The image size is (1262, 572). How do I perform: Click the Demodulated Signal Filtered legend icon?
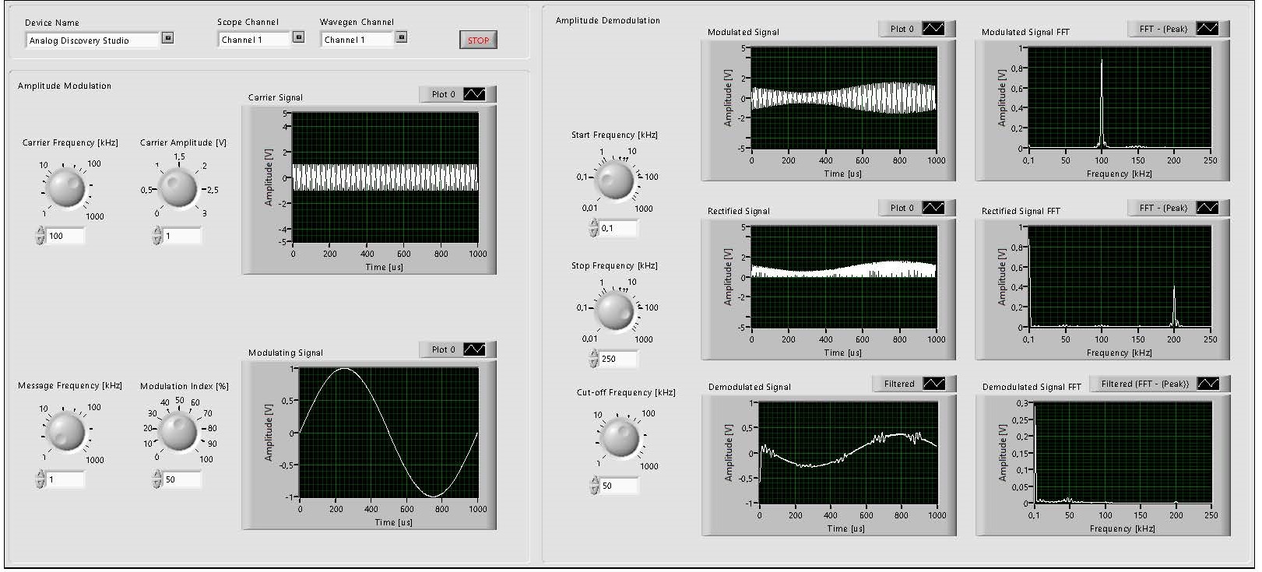pyautogui.click(x=934, y=384)
